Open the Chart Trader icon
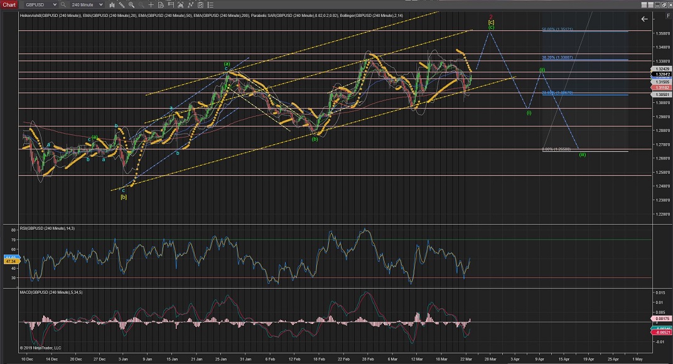This screenshot has width=673, height=364. point(170,5)
